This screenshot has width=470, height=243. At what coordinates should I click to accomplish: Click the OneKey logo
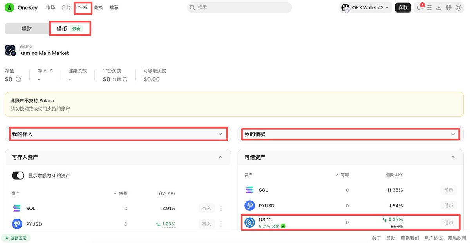coord(22,8)
